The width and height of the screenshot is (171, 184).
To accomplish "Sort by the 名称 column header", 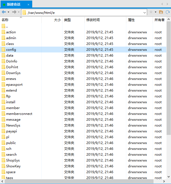I will coord(5,20).
